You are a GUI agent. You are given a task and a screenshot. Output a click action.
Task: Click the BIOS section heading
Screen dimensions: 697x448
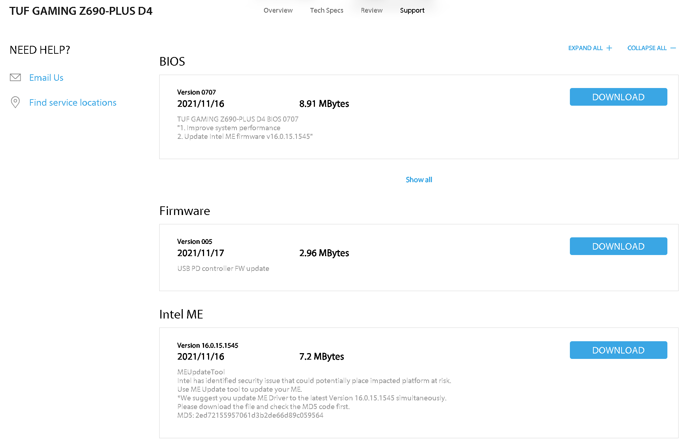[x=172, y=61]
